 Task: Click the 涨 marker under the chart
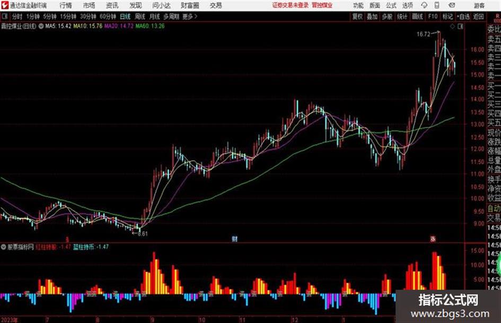tap(433, 239)
